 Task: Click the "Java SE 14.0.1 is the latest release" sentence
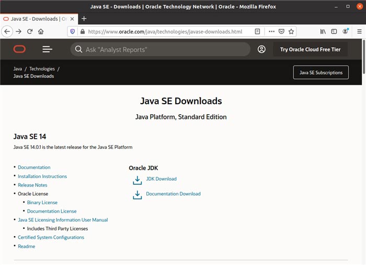(x=73, y=147)
